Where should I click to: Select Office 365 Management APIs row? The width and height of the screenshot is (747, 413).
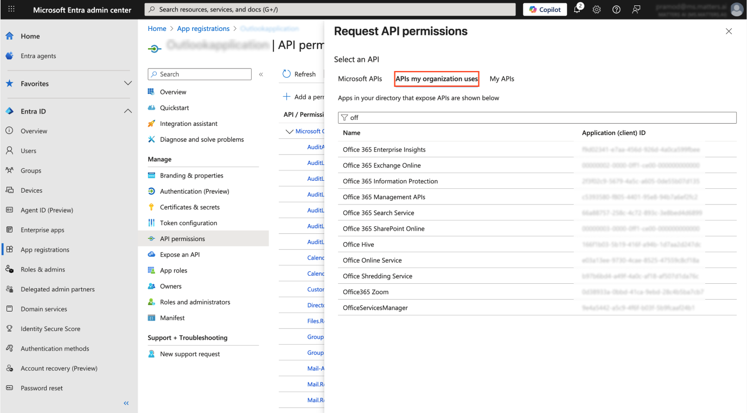point(537,197)
